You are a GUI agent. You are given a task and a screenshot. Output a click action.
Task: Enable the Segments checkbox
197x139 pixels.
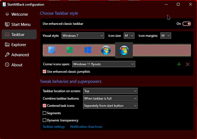coord(44,113)
